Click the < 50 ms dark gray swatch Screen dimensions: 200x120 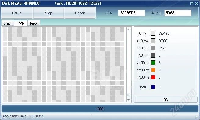(153, 55)
